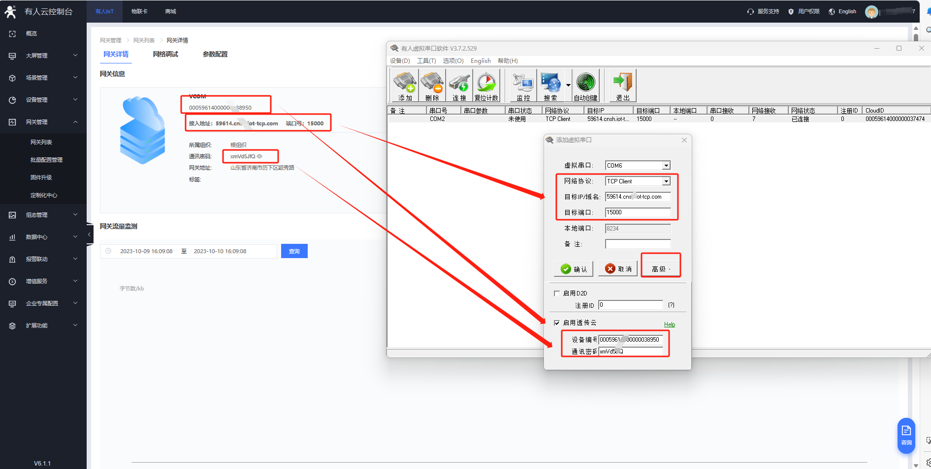
Task: Click the 连接 (Connect) toolbar icon
Action: [x=459, y=86]
